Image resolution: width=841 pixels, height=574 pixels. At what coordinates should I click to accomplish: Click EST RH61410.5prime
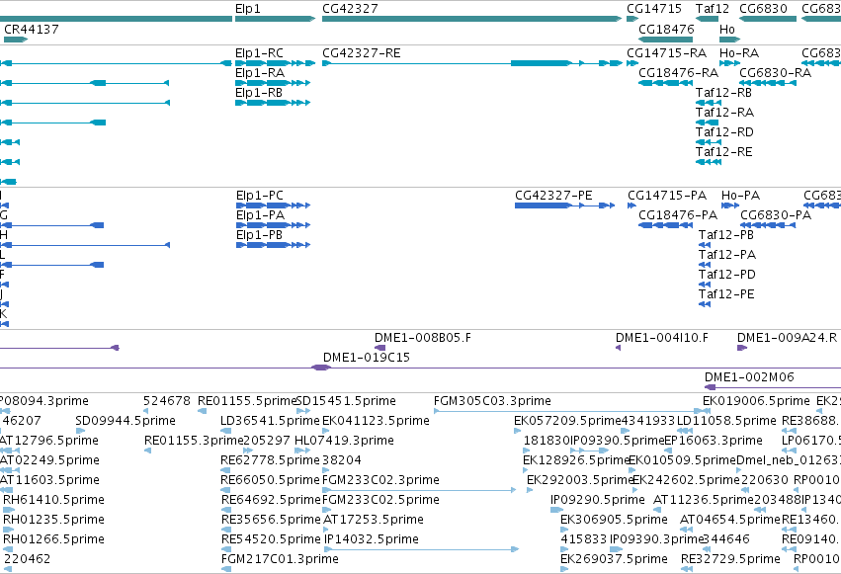click(9, 510)
